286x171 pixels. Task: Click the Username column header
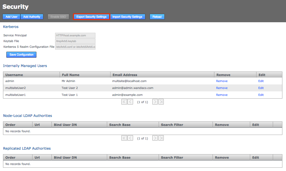tap(31, 75)
